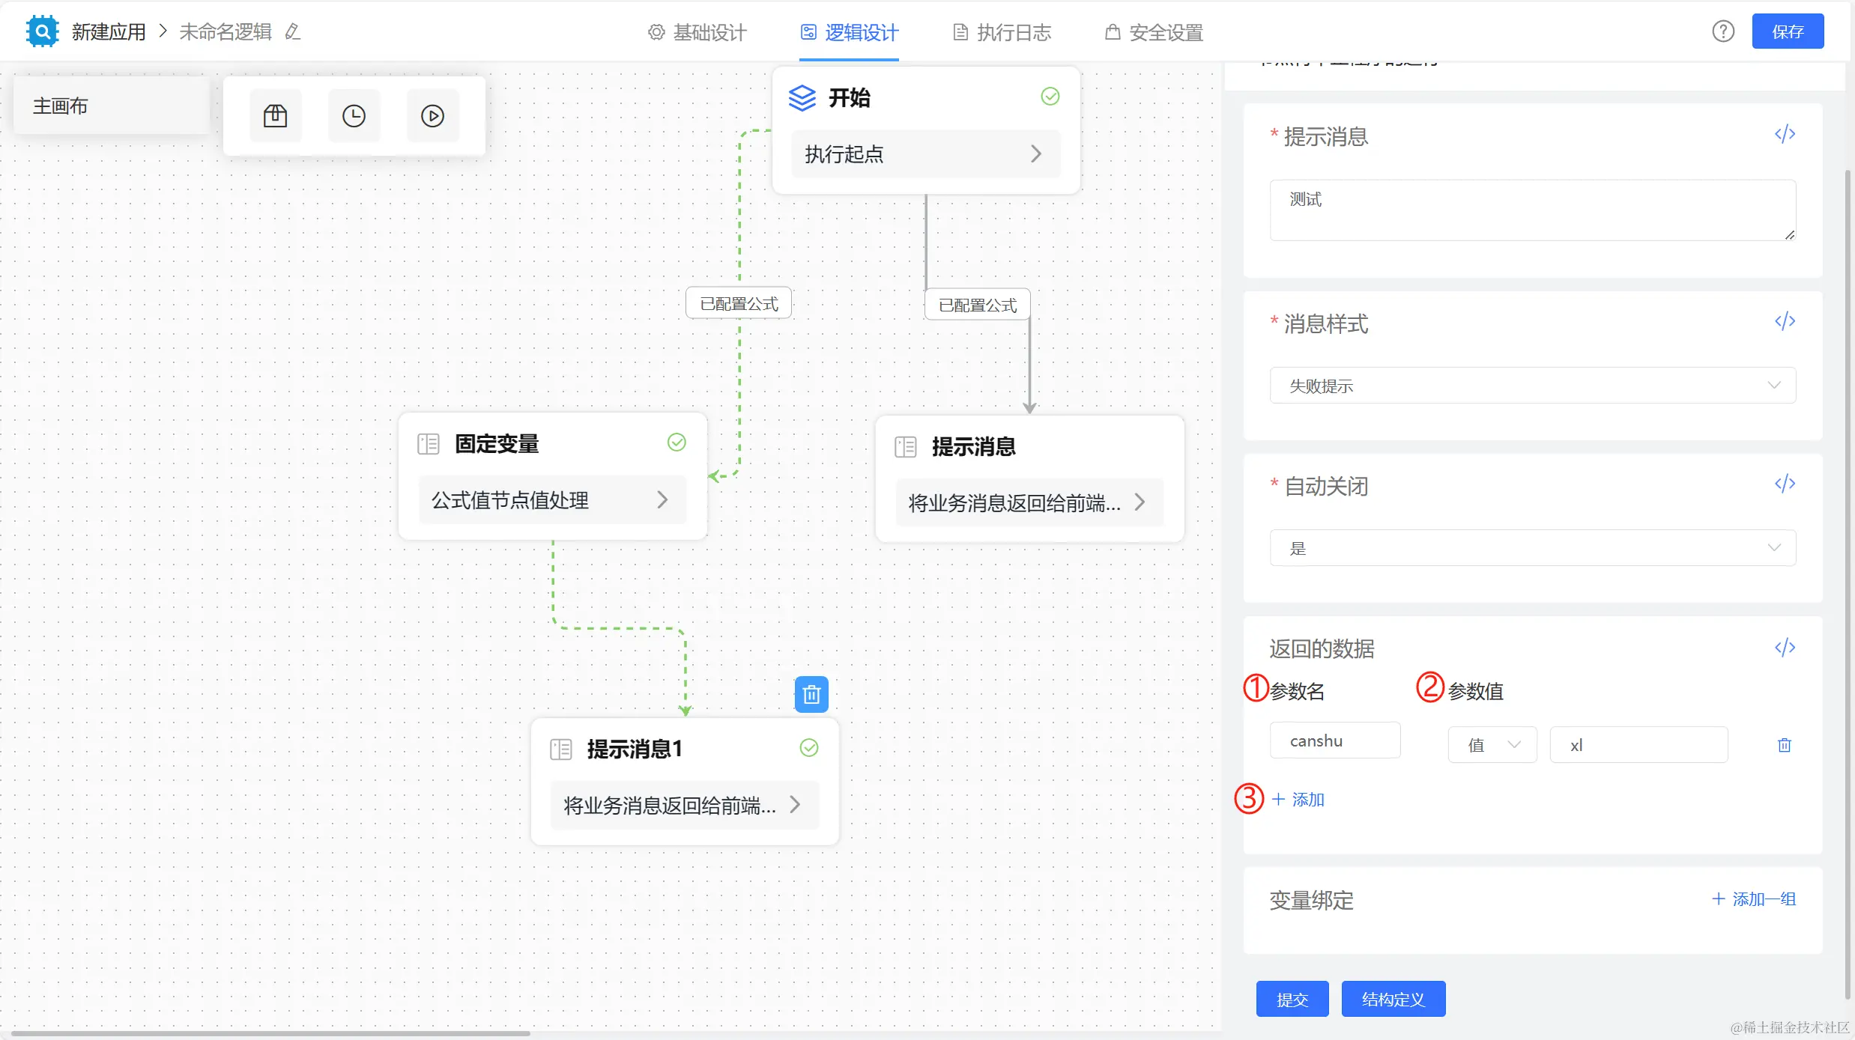Click the blue trash icon above 提示消息1

(x=811, y=695)
